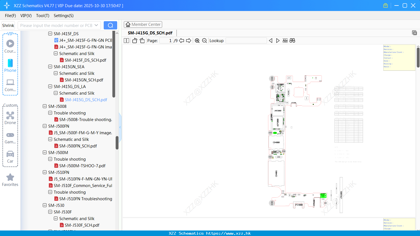Collapse the SM-J510FN tree node
The width and height of the screenshot is (420, 236).
[x=45, y=172]
